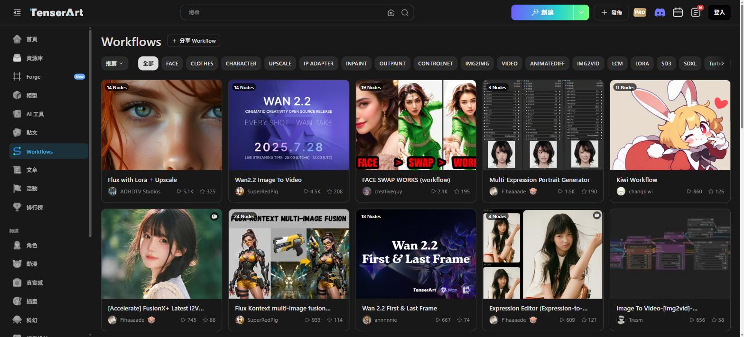This screenshot has width=744, height=337.
Task: Select 動漫 channel in sidebar
Action: click(48, 264)
